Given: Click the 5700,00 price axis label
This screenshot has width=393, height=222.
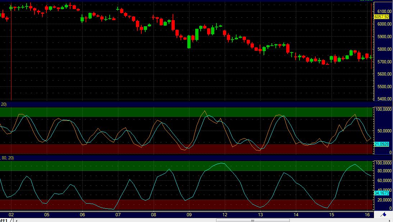Looking at the screenshot, I should click(x=384, y=62).
